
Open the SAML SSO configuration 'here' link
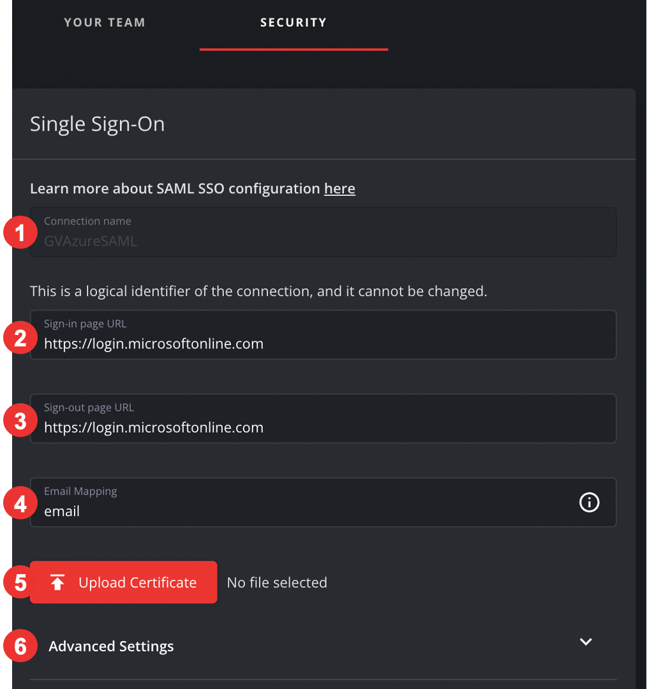[339, 189]
